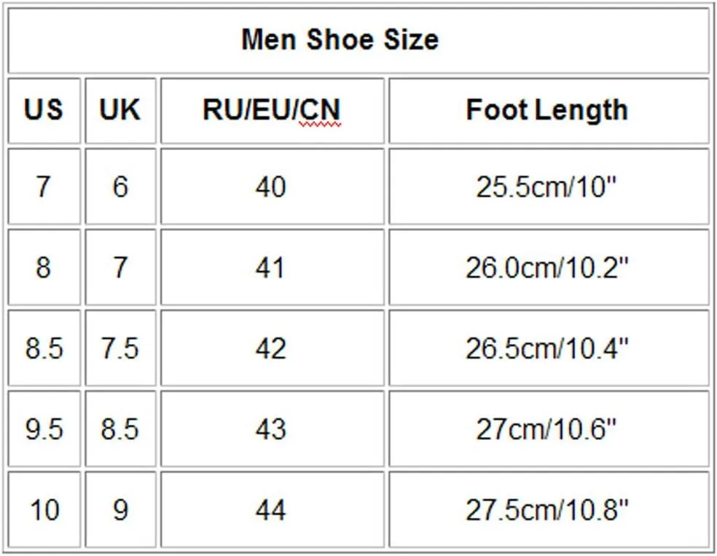Click the US size 10 cell
Image resolution: width=717 pixels, height=556 pixels.
[x=44, y=510]
